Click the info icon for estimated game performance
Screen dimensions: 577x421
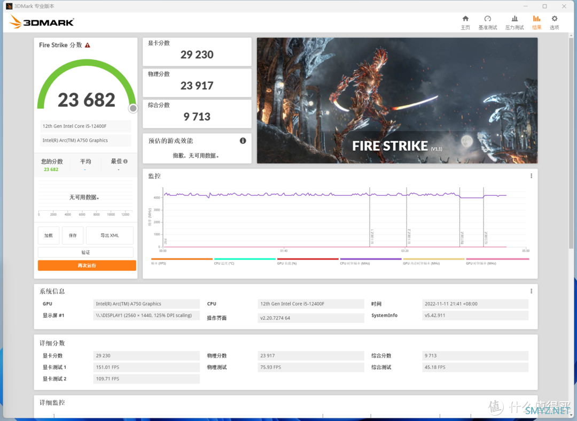click(243, 141)
